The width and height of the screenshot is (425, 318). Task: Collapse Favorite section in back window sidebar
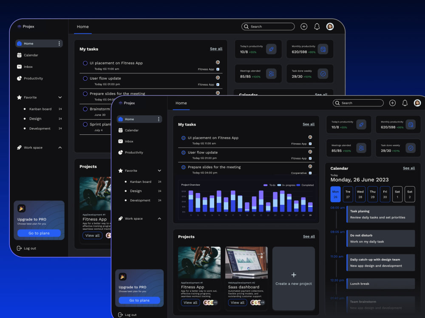(60, 98)
